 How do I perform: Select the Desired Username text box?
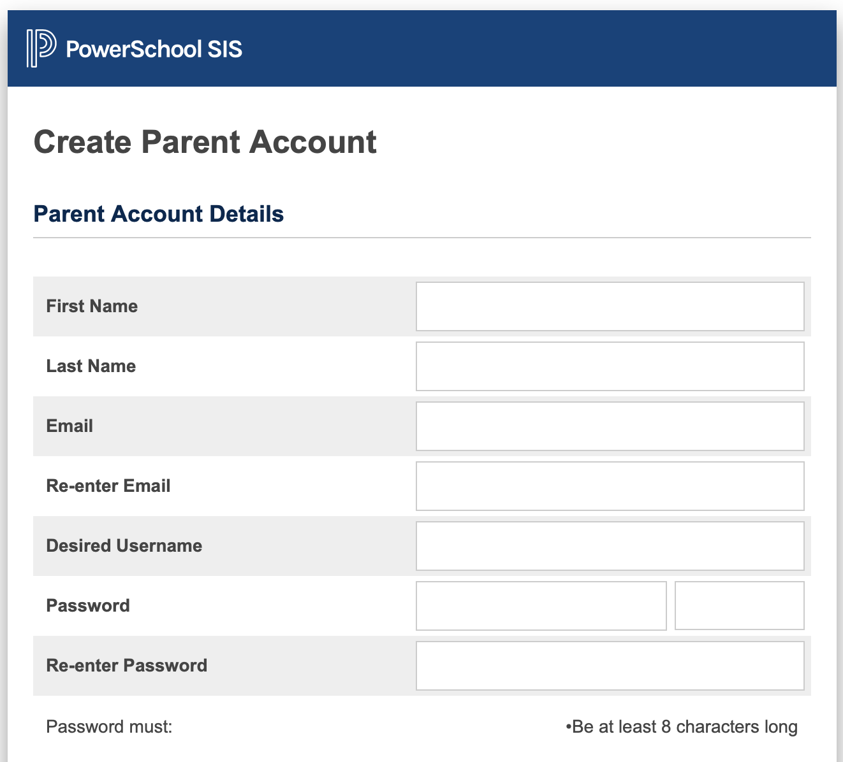(x=610, y=546)
